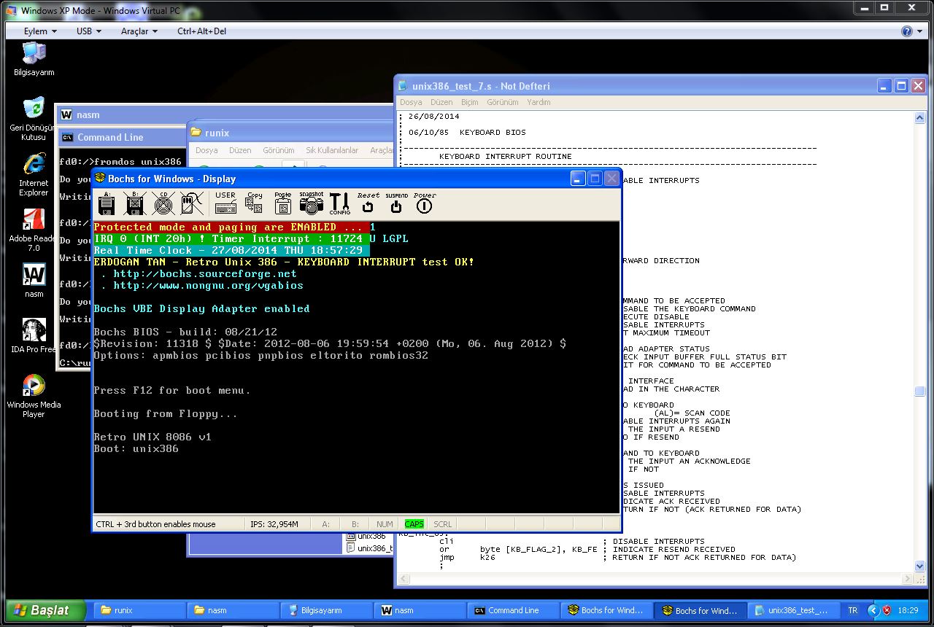Open the Dosya menu in Notepad
Viewport: 934px width, 627px height.
pos(411,103)
